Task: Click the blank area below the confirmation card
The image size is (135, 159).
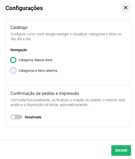Action: [x=68, y=134]
